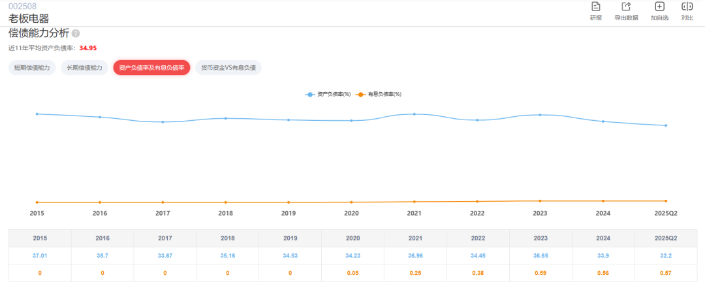This screenshot has width=705, height=286.
Task: Click table cell 34.45
Action: 478,255
